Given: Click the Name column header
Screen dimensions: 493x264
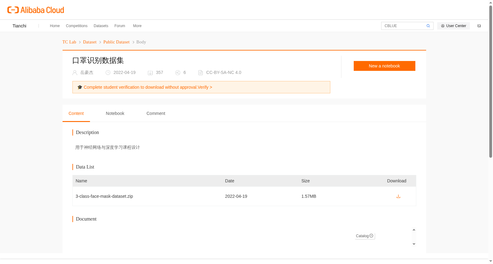Looking at the screenshot, I should pyautogui.click(x=81, y=181).
